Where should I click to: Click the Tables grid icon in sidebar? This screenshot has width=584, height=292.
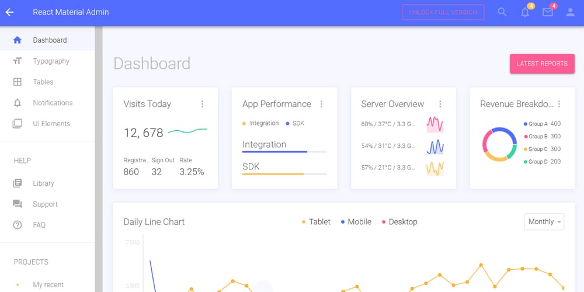point(17,82)
